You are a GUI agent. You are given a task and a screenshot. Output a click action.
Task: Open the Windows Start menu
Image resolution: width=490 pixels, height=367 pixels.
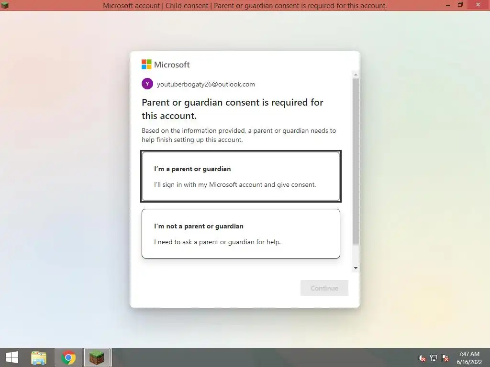tap(12, 357)
